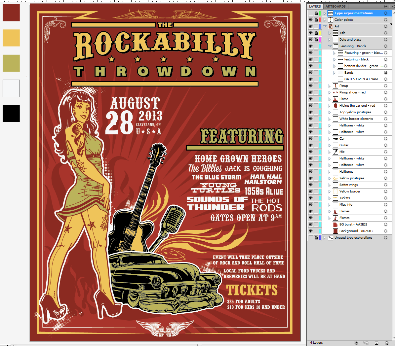Click target circle of Tickets layer
This screenshot has width=395, height=346.
click(x=385, y=198)
